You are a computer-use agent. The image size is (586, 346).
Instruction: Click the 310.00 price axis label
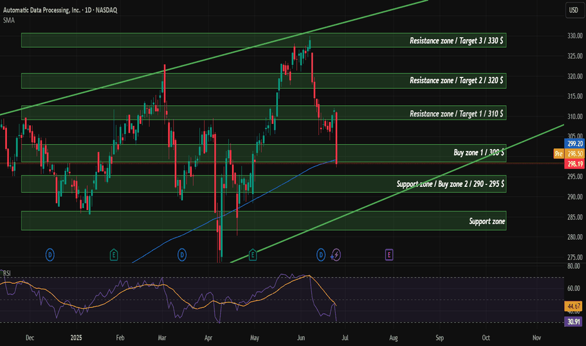pyautogui.click(x=575, y=117)
